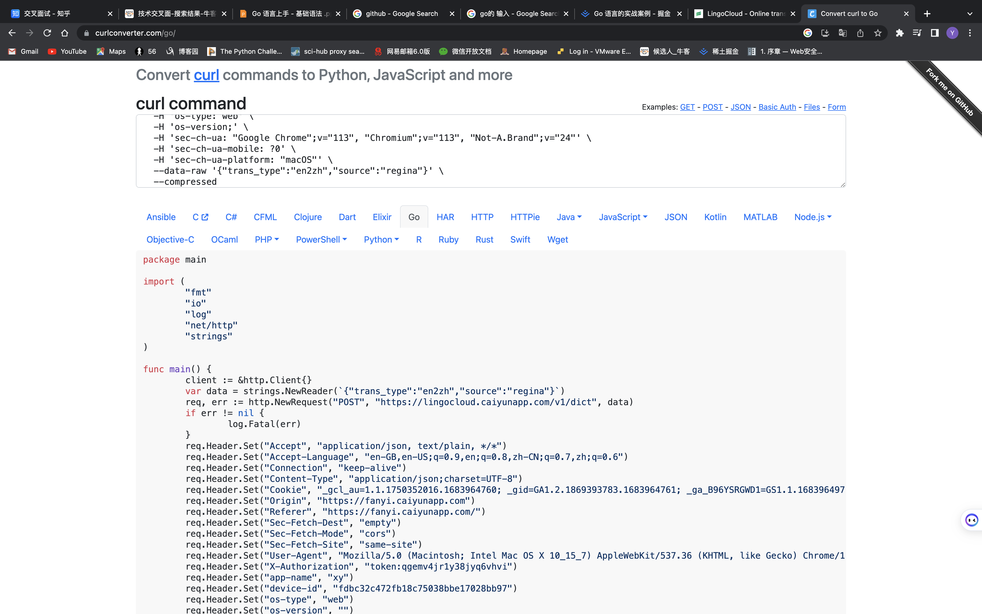Switch to go的 输入 - Google Search tab
The image size is (982, 614).
(x=518, y=14)
